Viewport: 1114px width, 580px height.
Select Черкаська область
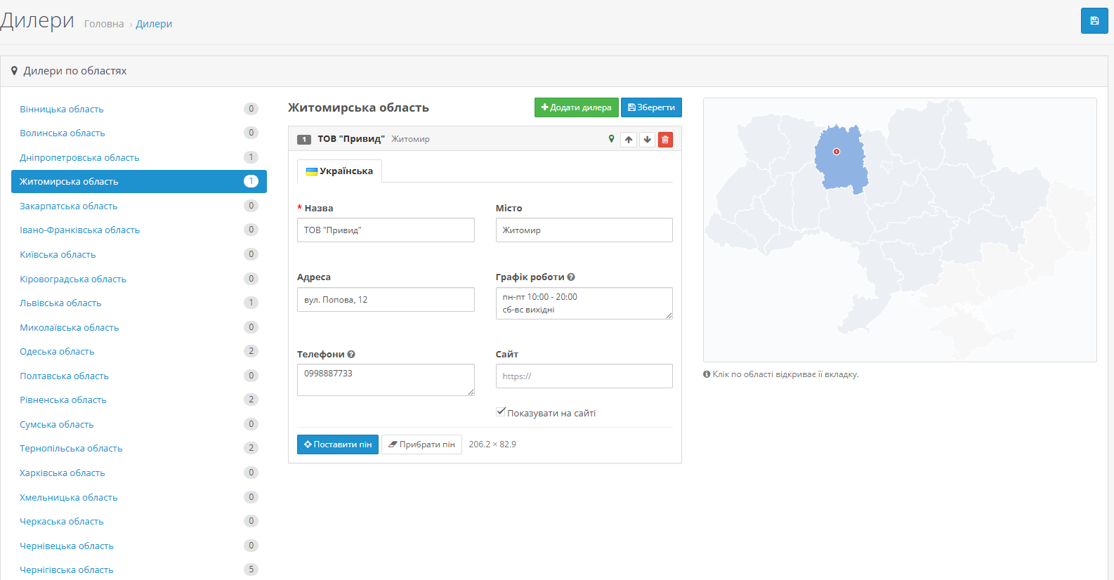(139, 522)
